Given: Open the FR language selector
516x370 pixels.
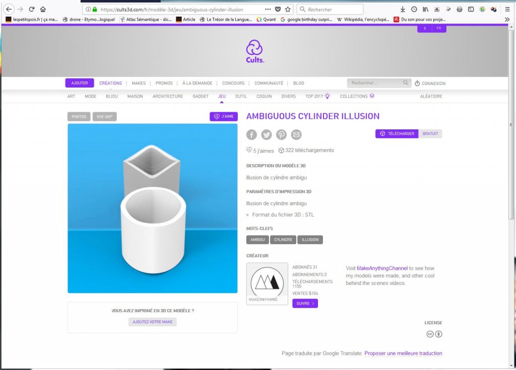Looking at the screenshot, I should click(x=438, y=29).
